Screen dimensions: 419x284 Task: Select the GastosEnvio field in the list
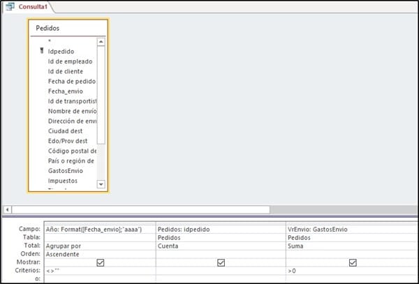[x=66, y=171]
